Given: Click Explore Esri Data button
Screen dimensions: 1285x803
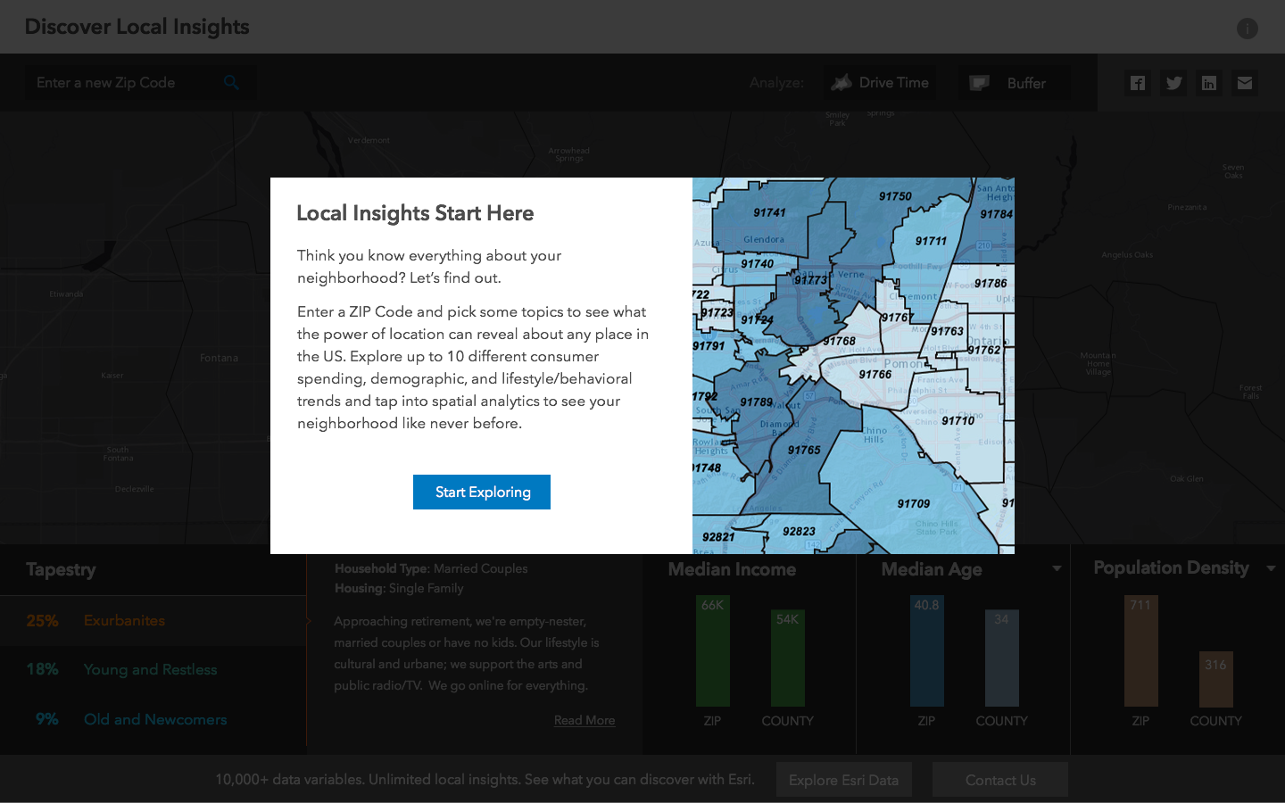Looking at the screenshot, I should [x=843, y=780].
